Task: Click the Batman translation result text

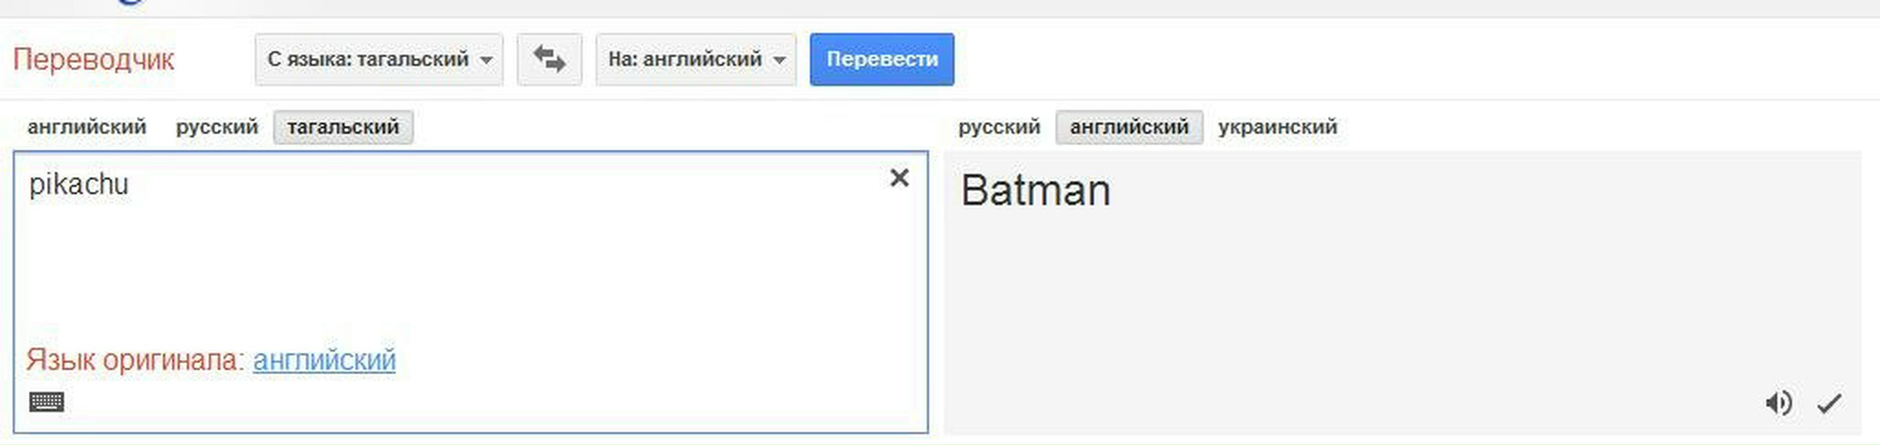Action: point(1035,190)
